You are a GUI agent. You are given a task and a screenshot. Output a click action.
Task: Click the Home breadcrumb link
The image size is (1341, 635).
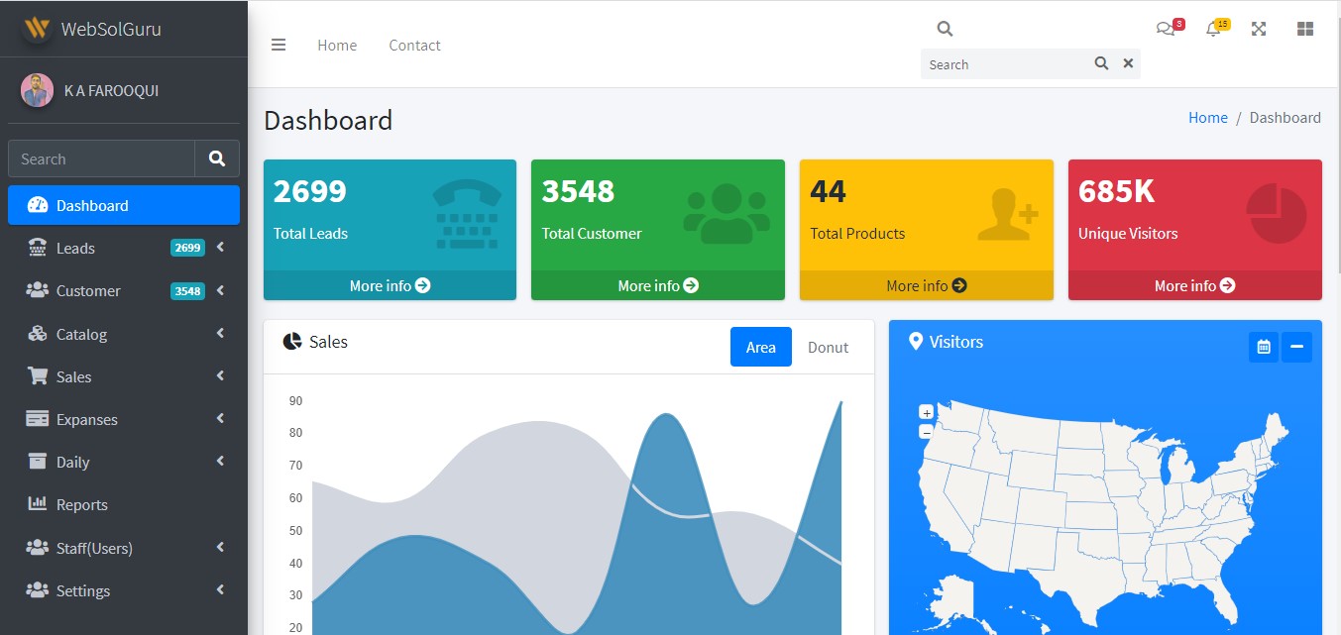coord(1207,117)
